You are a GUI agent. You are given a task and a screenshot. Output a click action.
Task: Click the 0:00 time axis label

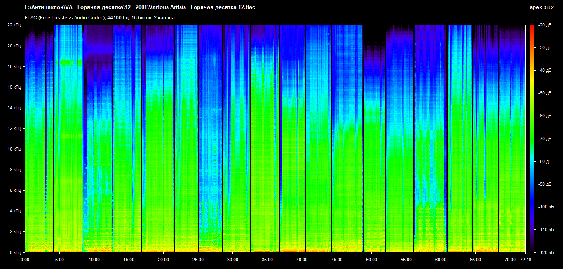(25, 260)
